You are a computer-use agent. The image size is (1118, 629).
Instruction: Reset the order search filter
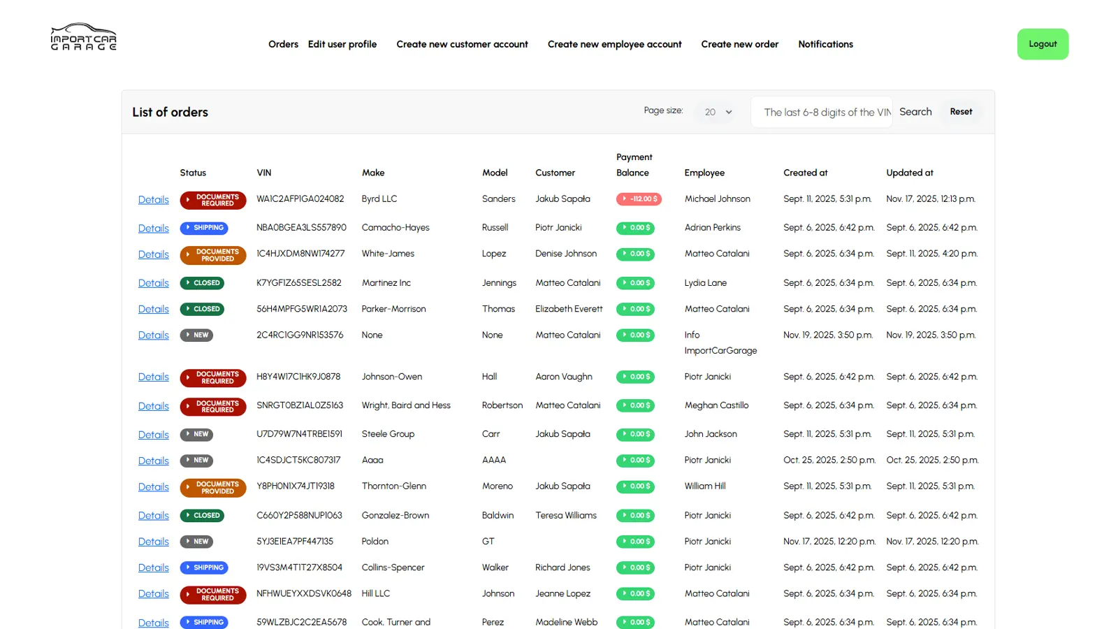click(961, 112)
